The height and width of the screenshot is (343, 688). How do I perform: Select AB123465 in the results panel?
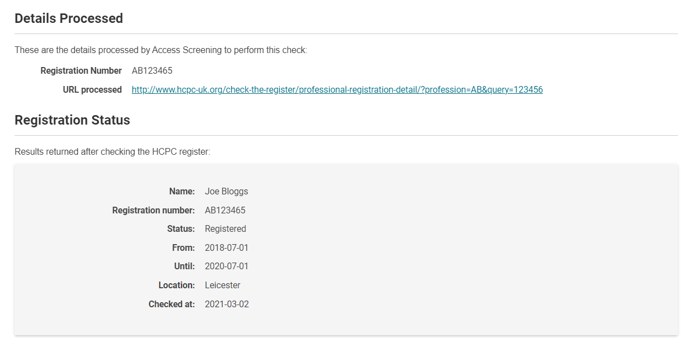coord(225,211)
